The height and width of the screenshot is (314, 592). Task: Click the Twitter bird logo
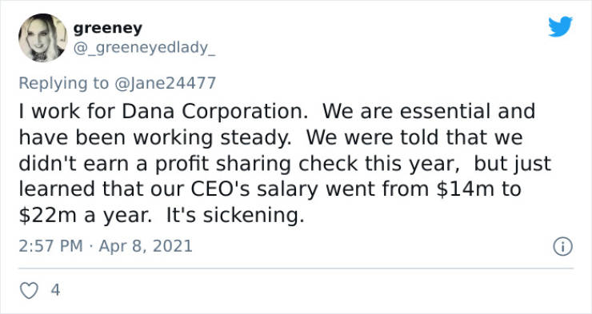click(x=560, y=26)
